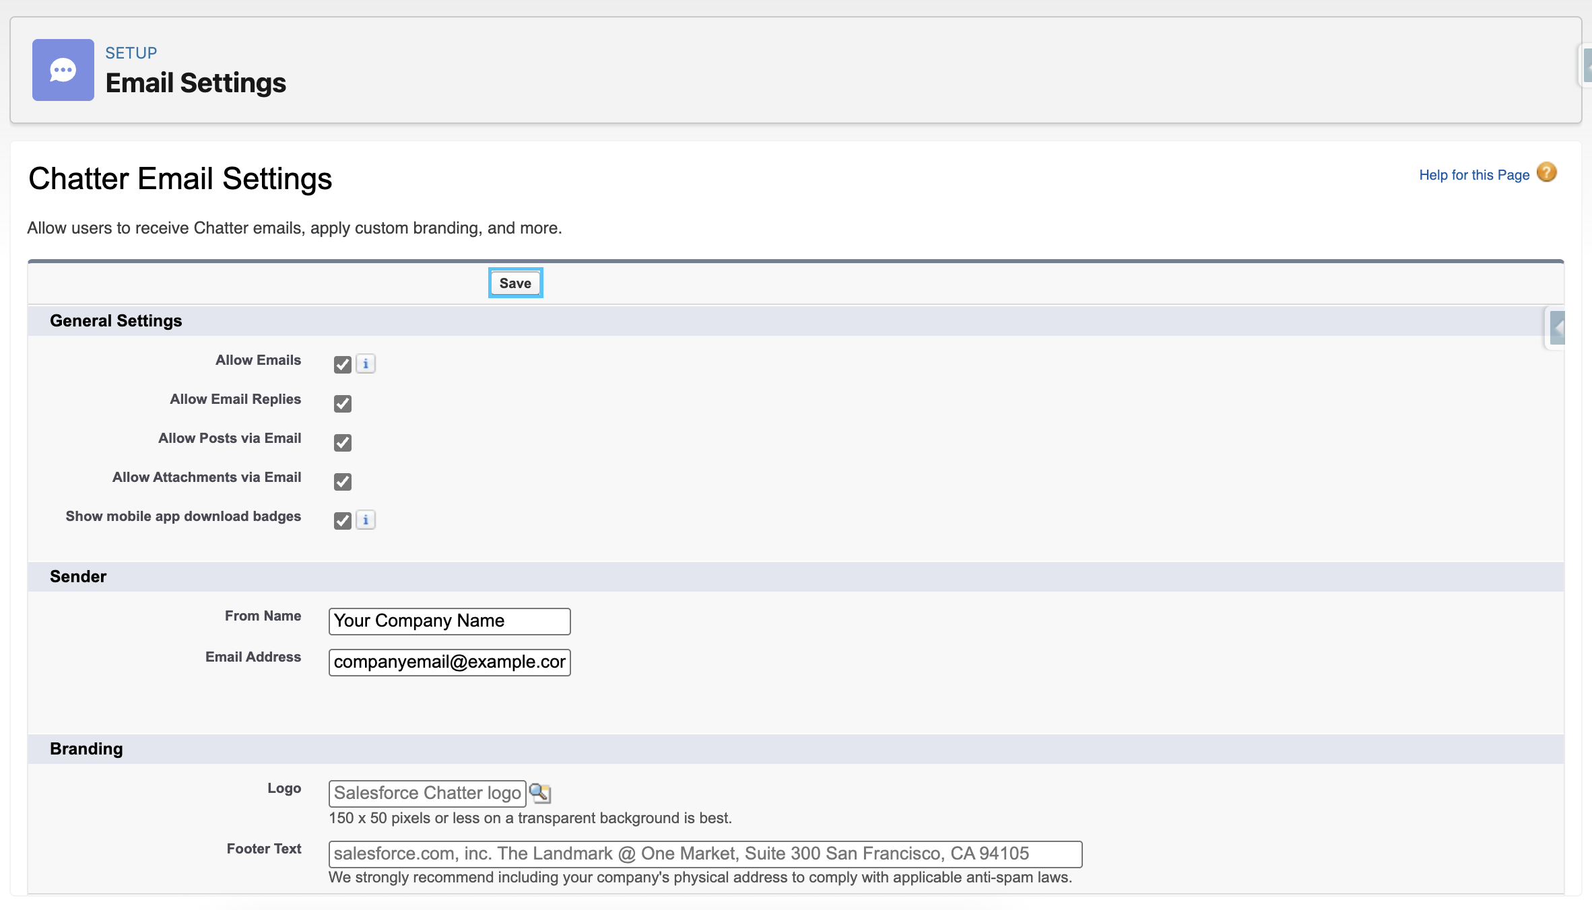This screenshot has height=910, width=1592.
Task: Click the Allow Emails label
Action: coord(259,360)
